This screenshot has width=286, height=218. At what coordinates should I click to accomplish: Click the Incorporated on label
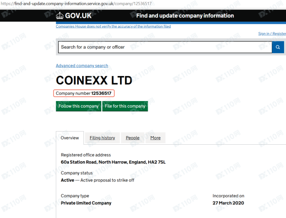(228, 196)
